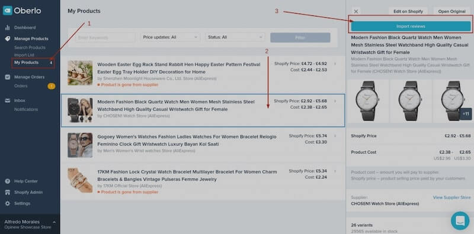
Task: Click Edit on Shopify button
Action: (x=408, y=11)
